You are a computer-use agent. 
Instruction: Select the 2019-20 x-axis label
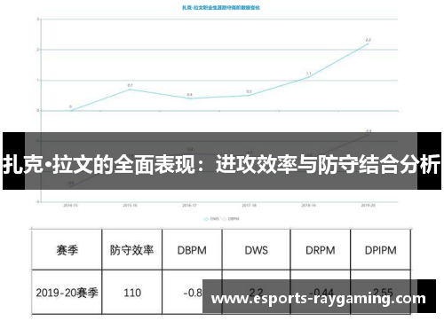click(368, 205)
